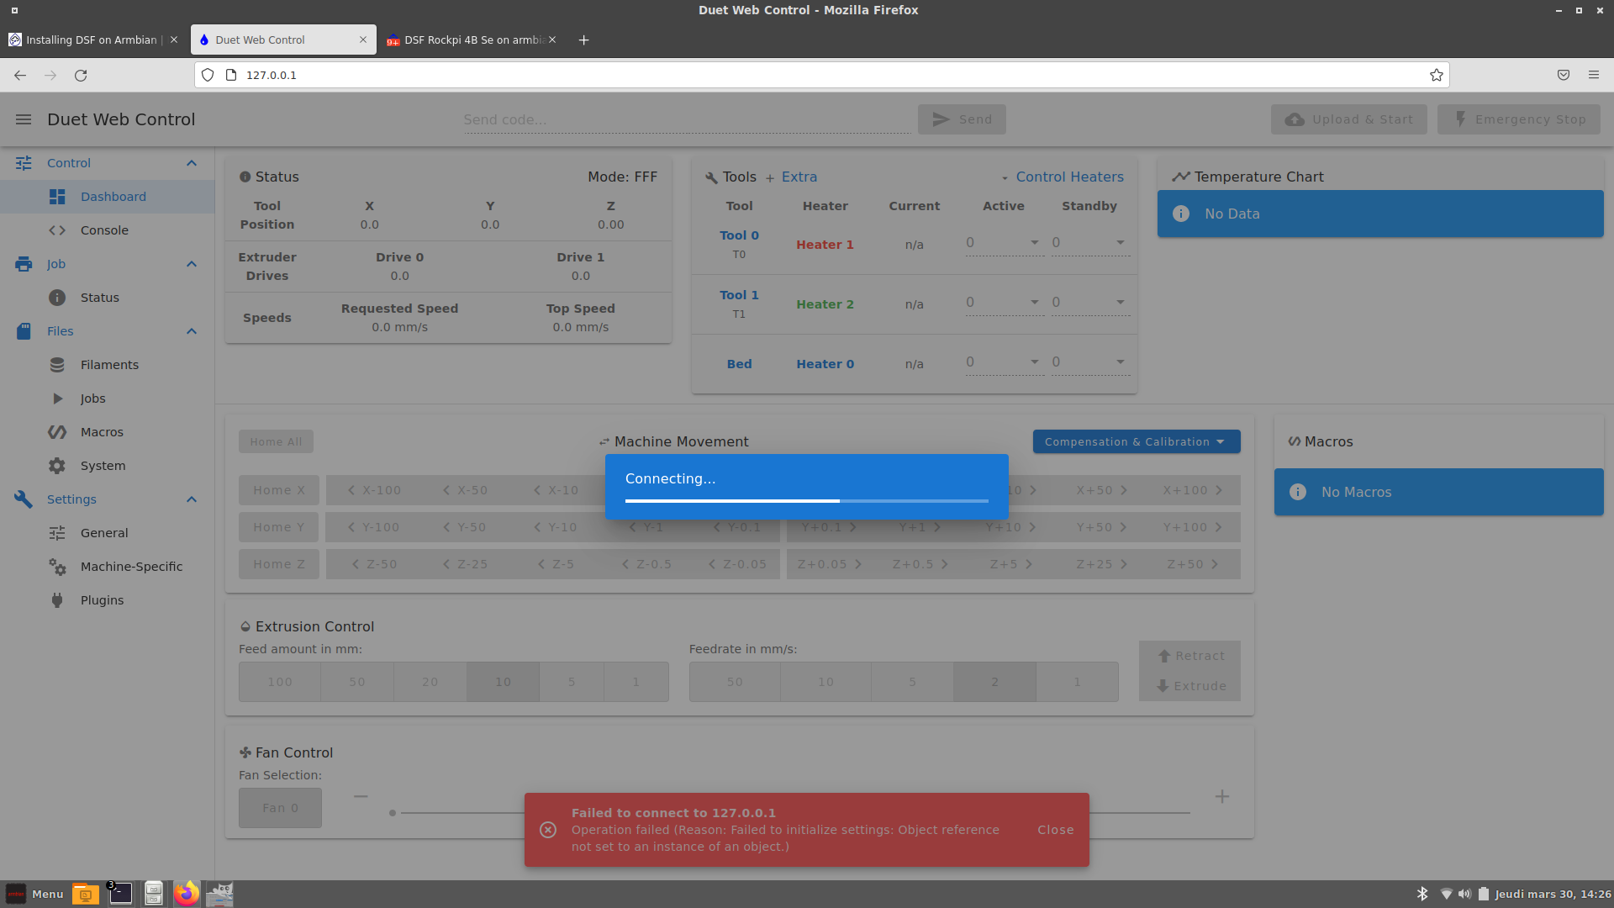1614x908 pixels.
Task: Click the Firefox icon in the taskbar
Action: click(x=187, y=893)
